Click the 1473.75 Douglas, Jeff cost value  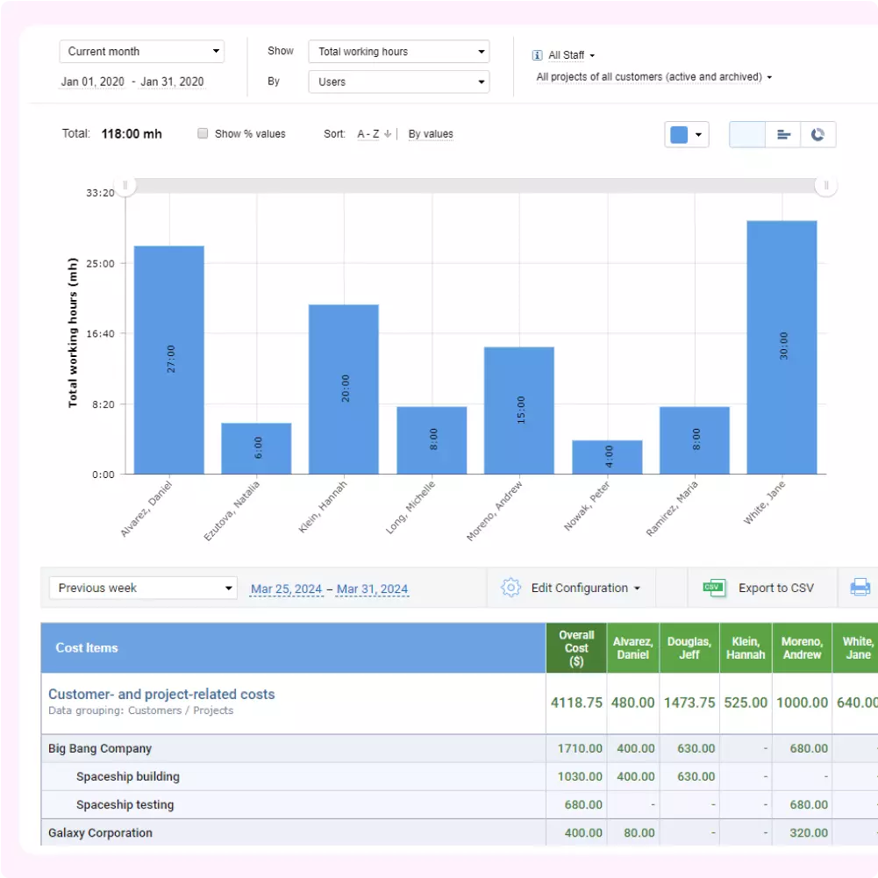coord(689,703)
